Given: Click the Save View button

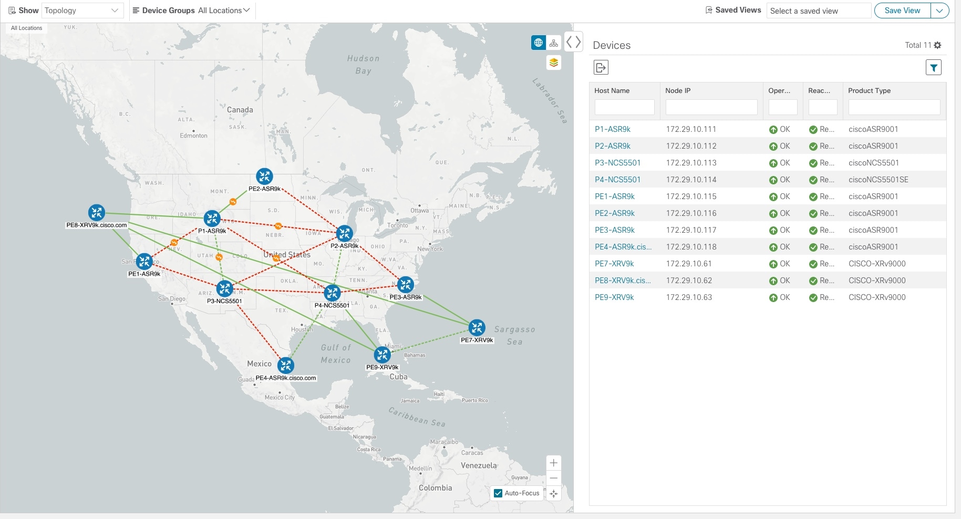Looking at the screenshot, I should click(902, 10).
